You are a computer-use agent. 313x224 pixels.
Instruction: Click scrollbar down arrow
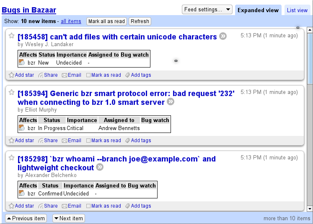tap(310, 209)
